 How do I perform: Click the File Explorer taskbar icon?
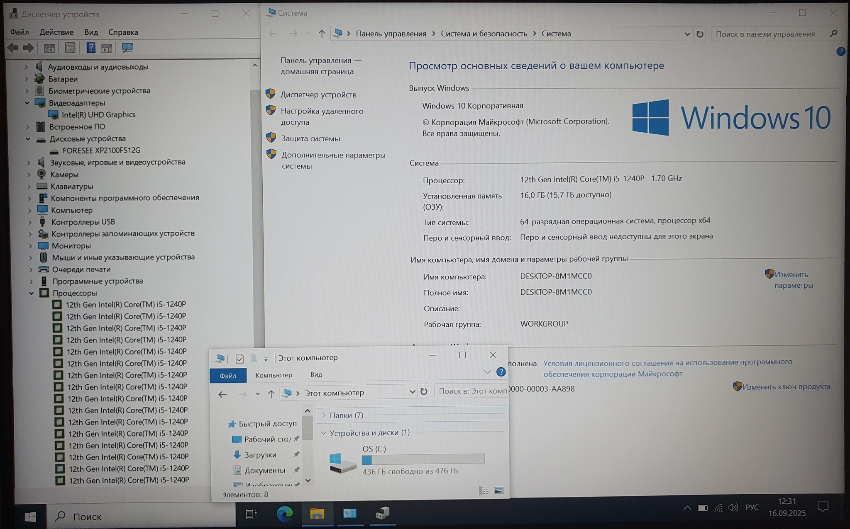pyautogui.click(x=317, y=514)
